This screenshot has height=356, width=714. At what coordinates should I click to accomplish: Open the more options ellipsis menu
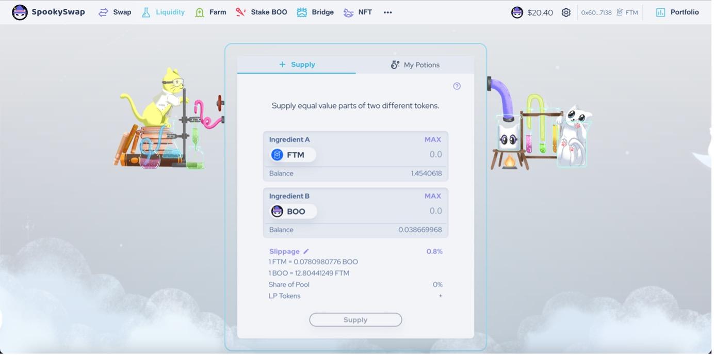point(388,12)
